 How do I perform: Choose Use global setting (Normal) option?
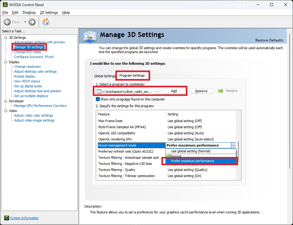point(201,151)
